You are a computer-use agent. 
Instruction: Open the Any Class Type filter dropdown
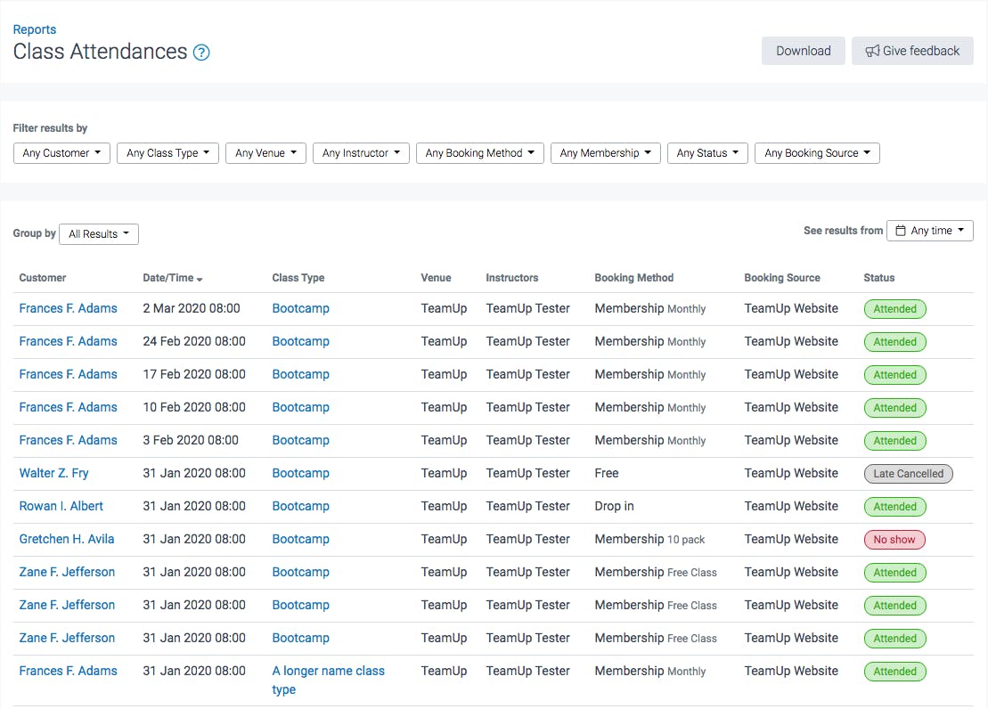(x=167, y=152)
